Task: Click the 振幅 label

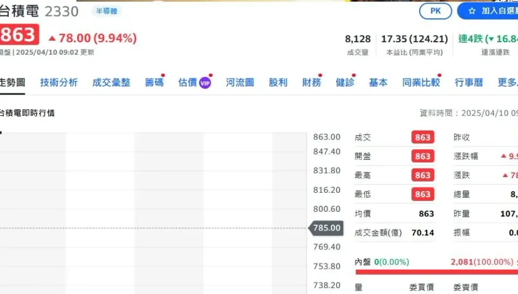Action: coord(461,233)
